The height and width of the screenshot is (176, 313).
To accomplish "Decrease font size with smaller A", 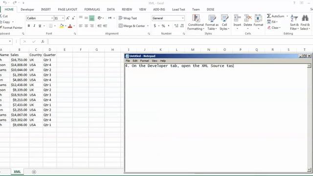I will [x=73, y=18].
